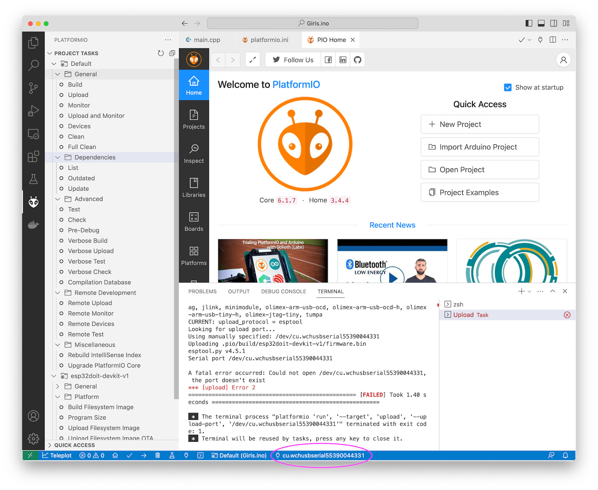Image resolution: width=598 pixels, height=490 pixels.
Task: Open PlatformIO Facebook link icon
Action: (328, 60)
